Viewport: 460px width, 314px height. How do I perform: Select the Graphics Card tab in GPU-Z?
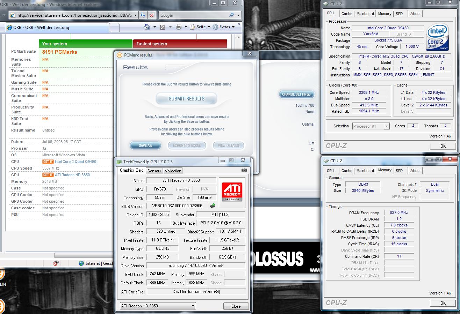(x=132, y=170)
